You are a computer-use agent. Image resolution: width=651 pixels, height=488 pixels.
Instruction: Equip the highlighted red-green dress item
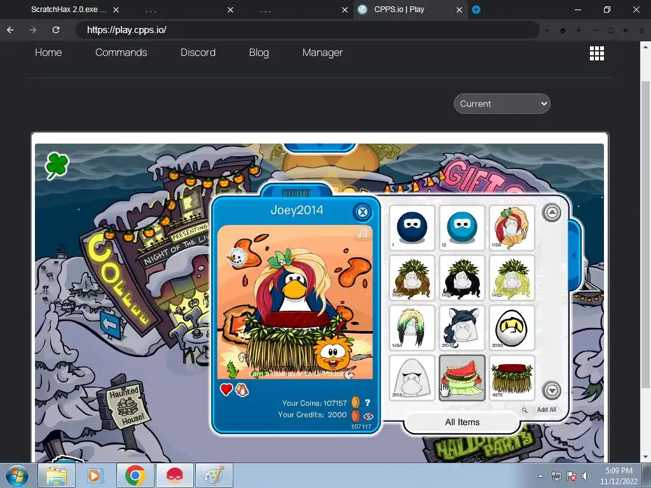pyautogui.click(x=462, y=377)
